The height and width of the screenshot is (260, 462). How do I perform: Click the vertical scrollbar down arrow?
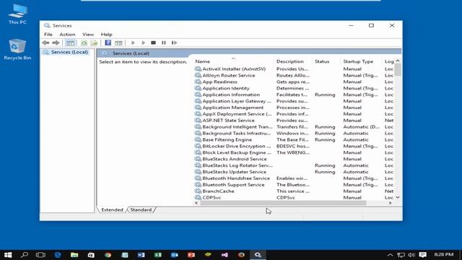(398, 197)
